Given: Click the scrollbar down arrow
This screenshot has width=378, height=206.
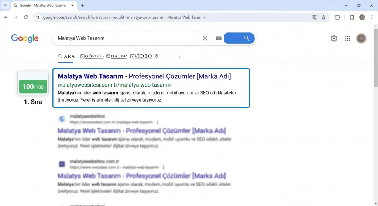Looking at the screenshot, I should (x=375, y=204).
